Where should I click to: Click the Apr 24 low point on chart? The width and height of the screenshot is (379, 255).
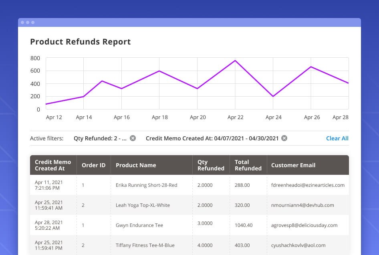273,96
